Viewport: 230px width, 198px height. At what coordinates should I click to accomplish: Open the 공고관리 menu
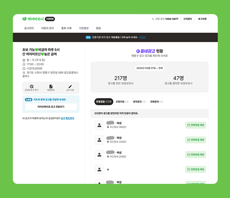click(29, 28)
